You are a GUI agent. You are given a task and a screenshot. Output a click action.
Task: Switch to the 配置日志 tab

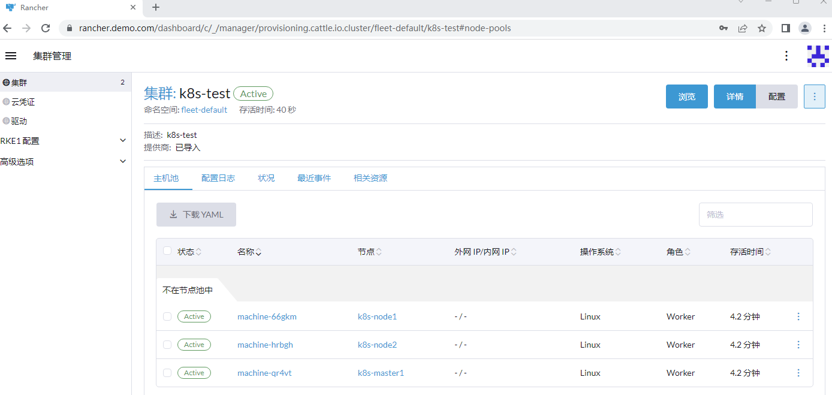click(x=218, y=178)
